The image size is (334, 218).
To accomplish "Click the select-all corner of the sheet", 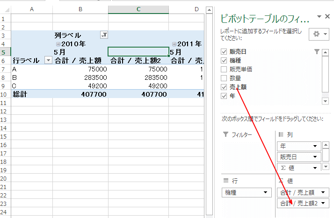I will (x=6, y=10).
